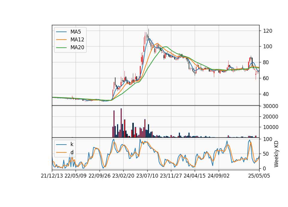Click the 22/05/09 date tick label

76,176
